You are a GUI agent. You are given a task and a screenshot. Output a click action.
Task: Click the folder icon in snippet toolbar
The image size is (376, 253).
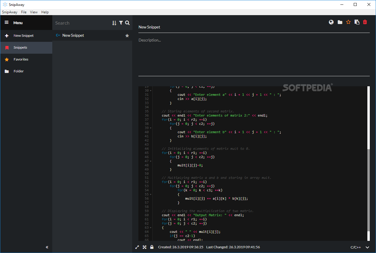(x=340, y=22)
